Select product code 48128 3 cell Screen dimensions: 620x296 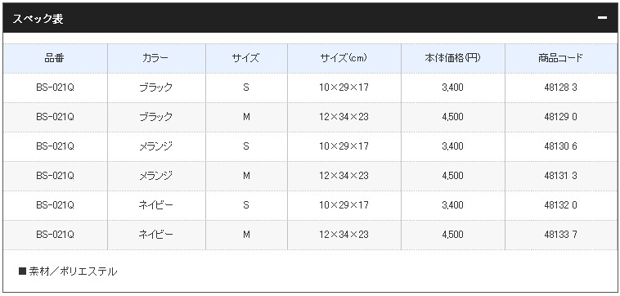(560, 87)
